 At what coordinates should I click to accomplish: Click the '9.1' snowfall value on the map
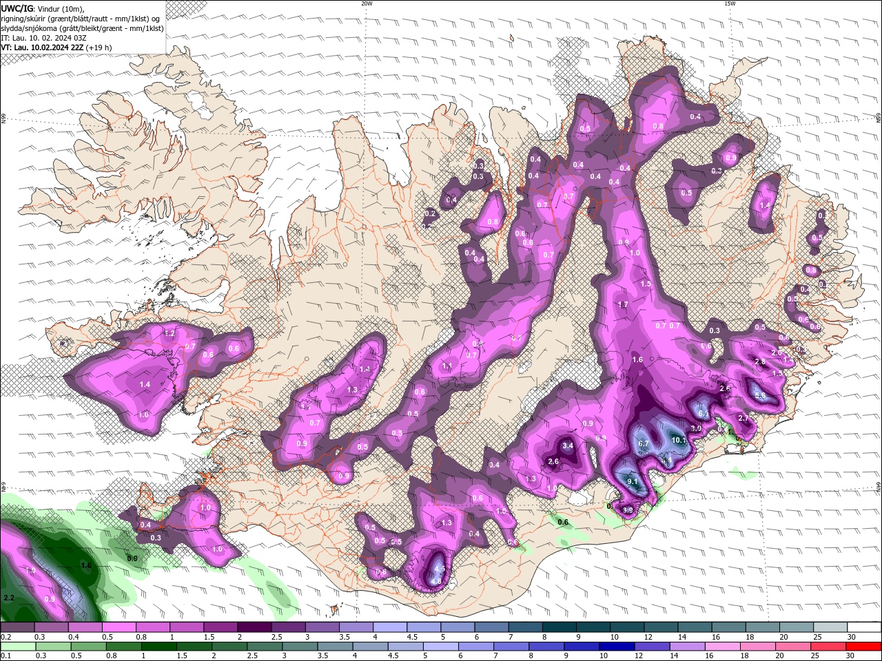pos(633,481)
